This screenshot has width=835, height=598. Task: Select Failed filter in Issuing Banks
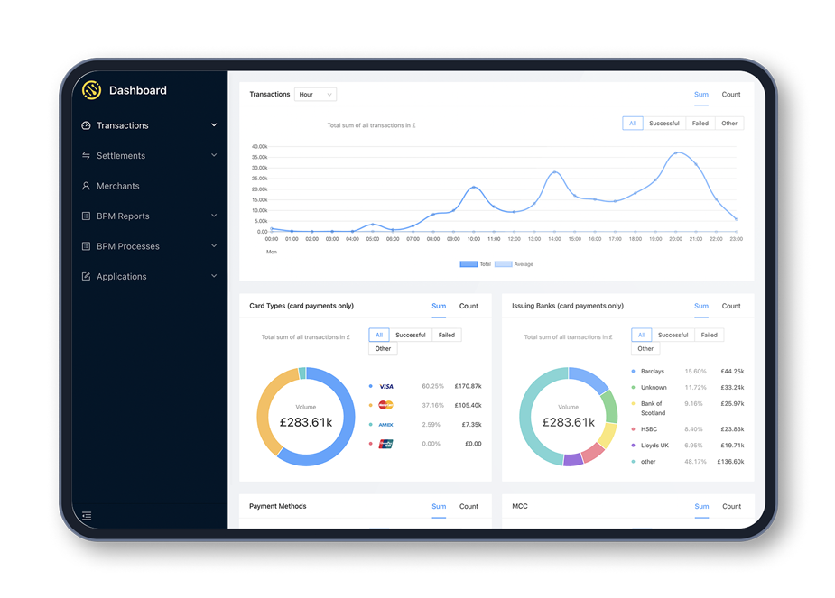[x=709, y=336]
